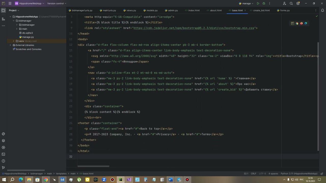The image size is (326, 183).
Task: Open the Git tool window
Action: pyautogui.click(x=3, y=168)
